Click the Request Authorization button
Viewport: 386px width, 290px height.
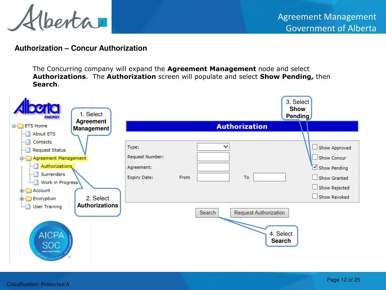click(259, 213)
